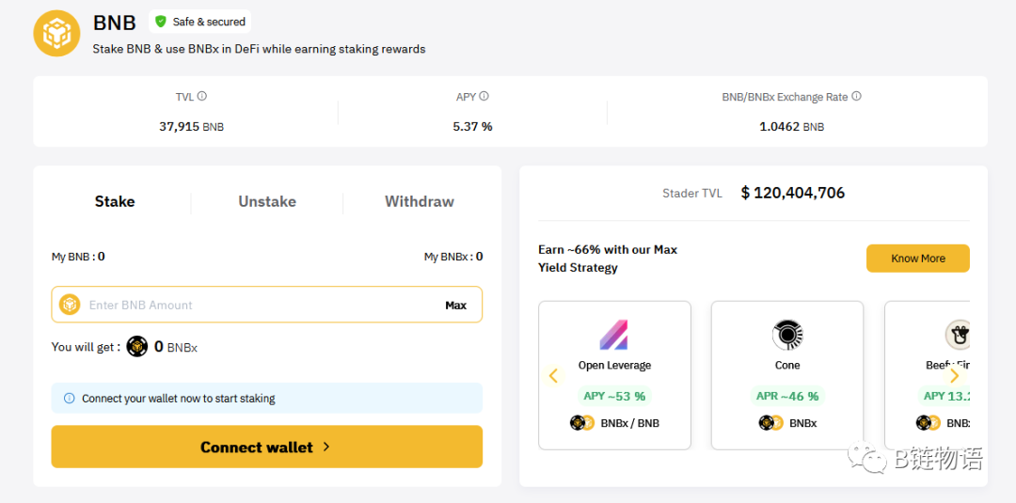
Task: Click the BNBx token icon near 'You will get'
Action: 137,347
